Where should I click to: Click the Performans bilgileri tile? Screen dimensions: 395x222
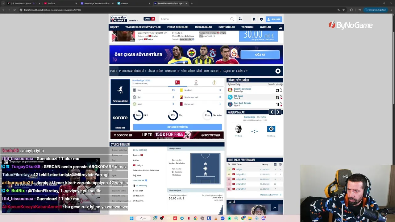click(120, 92)
